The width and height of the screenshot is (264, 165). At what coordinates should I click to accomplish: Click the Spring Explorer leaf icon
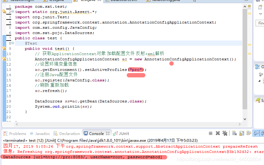[258, 100]
